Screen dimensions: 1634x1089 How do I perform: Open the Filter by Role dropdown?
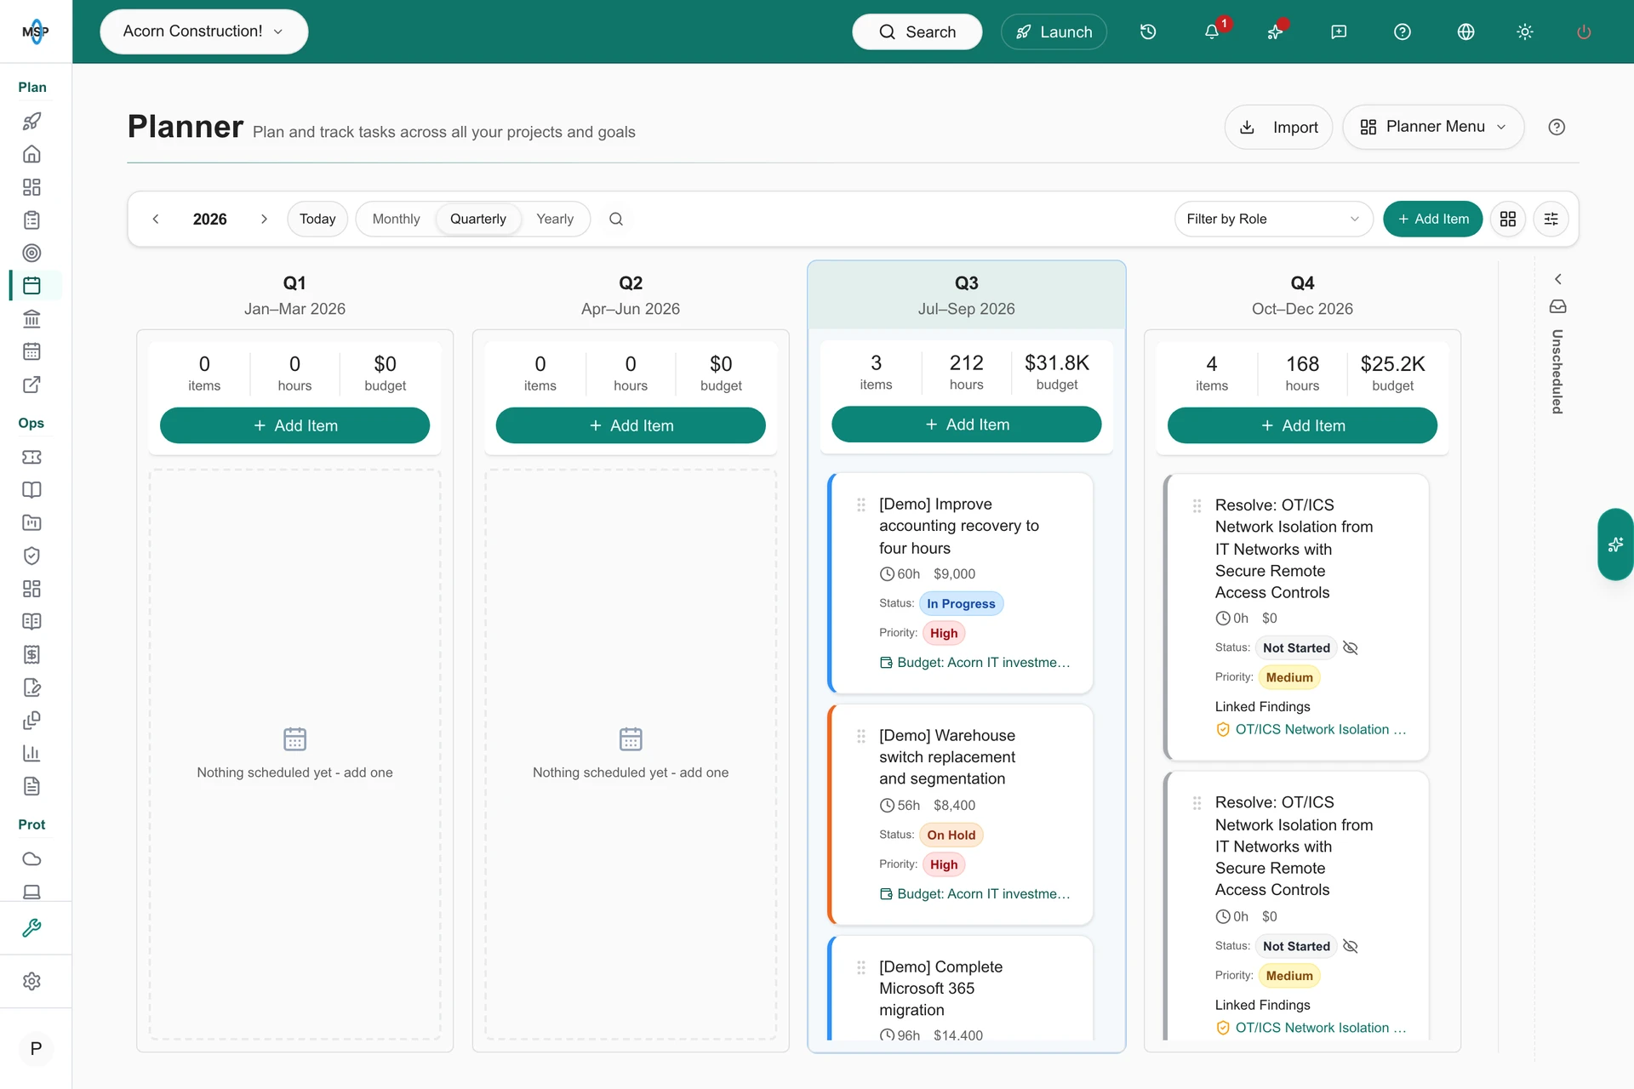click(x=1273, y=219)
